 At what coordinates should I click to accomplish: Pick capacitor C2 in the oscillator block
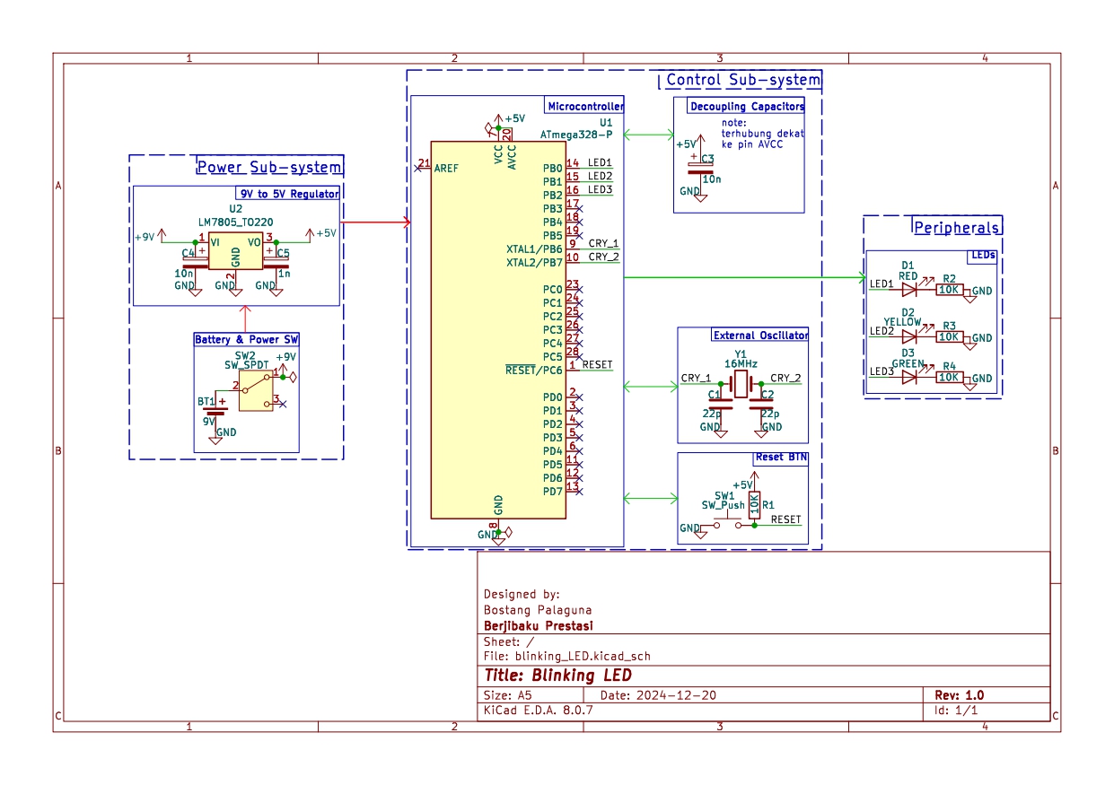[762, 405]
